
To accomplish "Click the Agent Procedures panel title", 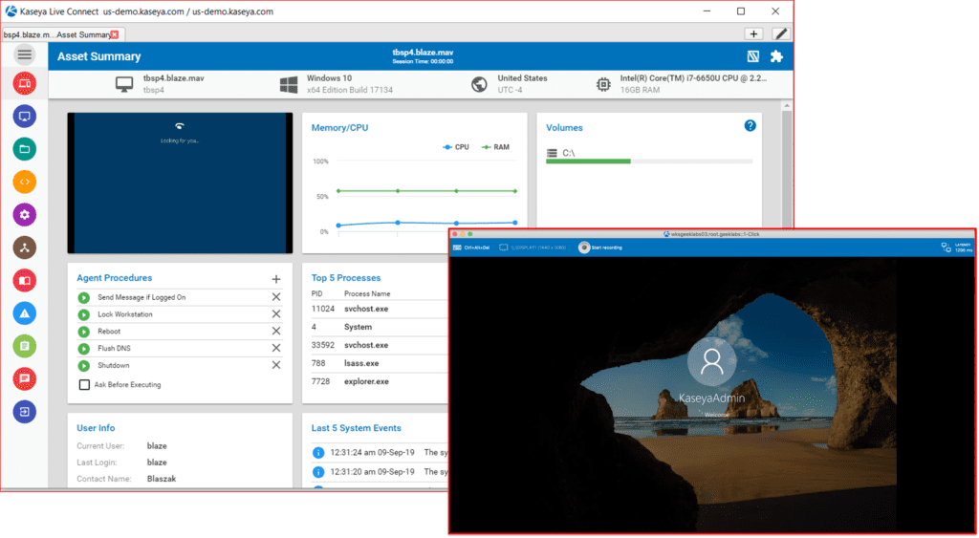I will pos(115,278).
